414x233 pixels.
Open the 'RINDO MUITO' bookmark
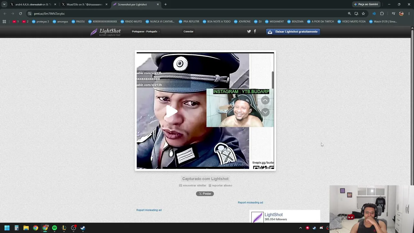pos(131,22)
